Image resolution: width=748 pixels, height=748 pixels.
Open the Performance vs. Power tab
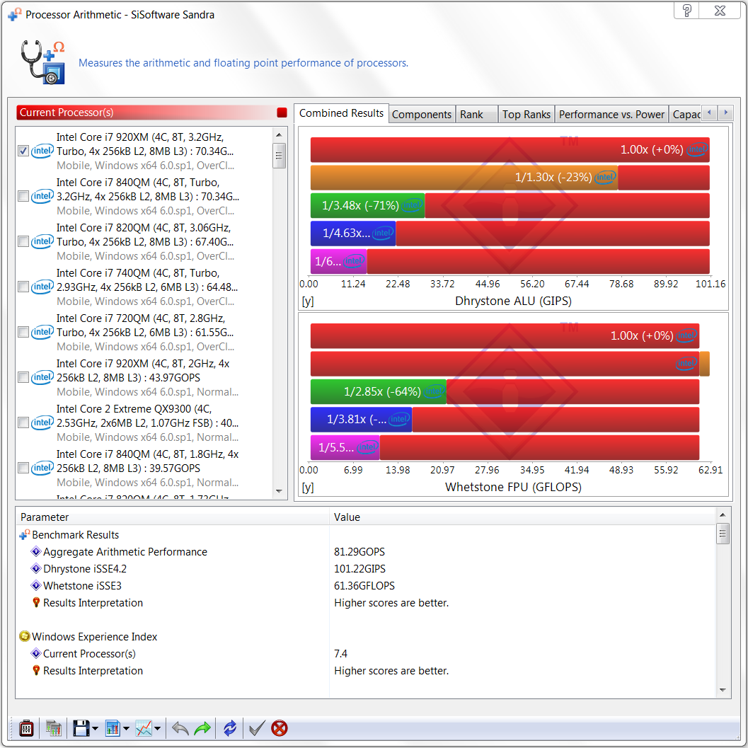coord(611,115)
